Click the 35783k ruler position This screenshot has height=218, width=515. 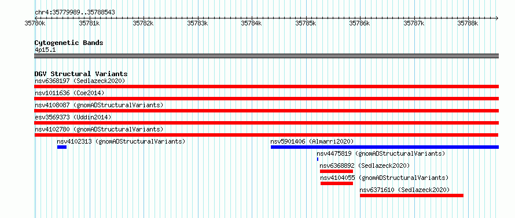(x=197, y=23)
